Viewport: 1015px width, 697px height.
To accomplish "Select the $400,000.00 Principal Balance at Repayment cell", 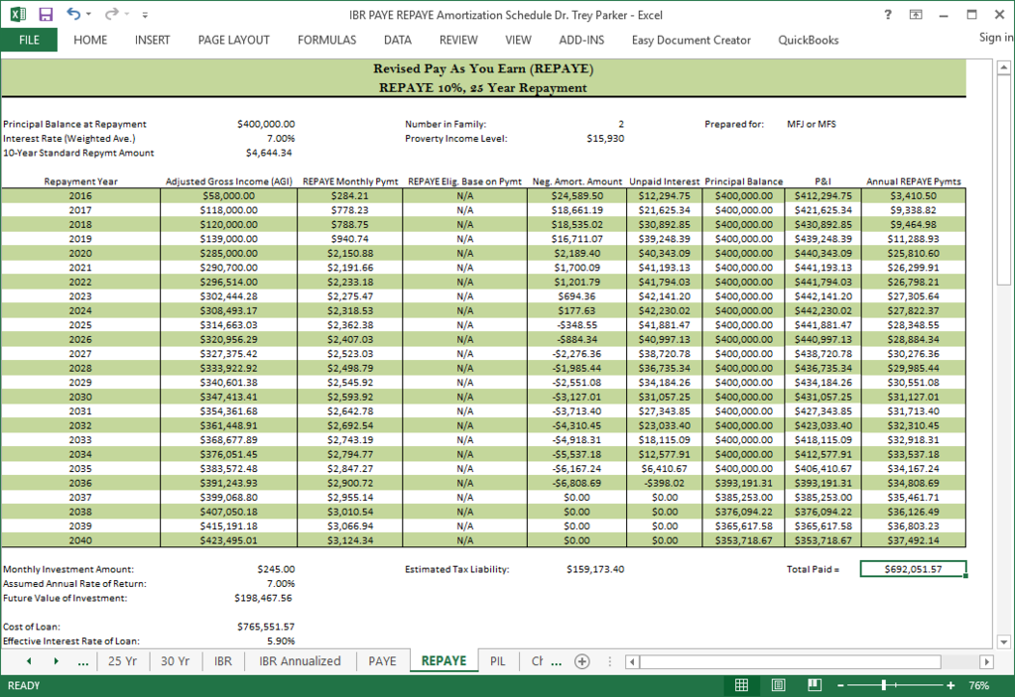I will pos(265,124).
